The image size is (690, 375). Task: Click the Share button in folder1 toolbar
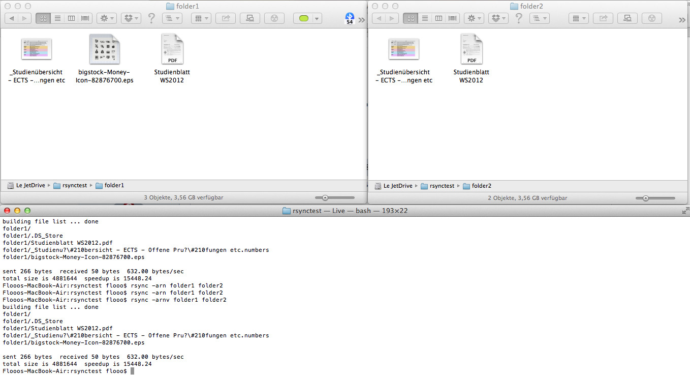click(x=226, y=18)
